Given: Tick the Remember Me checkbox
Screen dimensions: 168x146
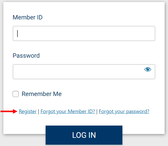Looking at the screenshot, I should 16,94.
